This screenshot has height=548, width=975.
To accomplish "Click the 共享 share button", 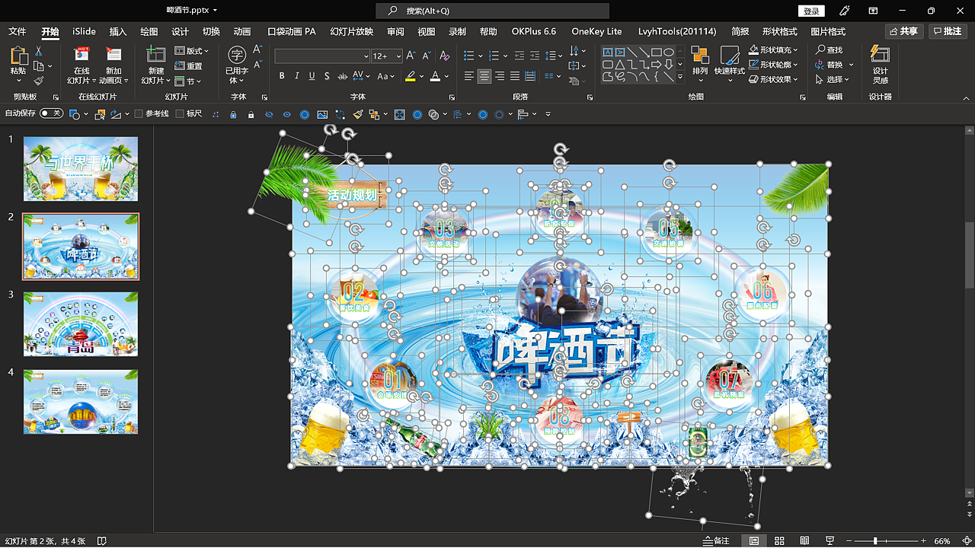I will tap(903, 30).
